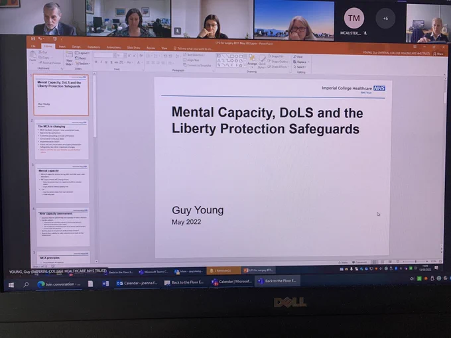Open the File menu tab

point(33,46)
